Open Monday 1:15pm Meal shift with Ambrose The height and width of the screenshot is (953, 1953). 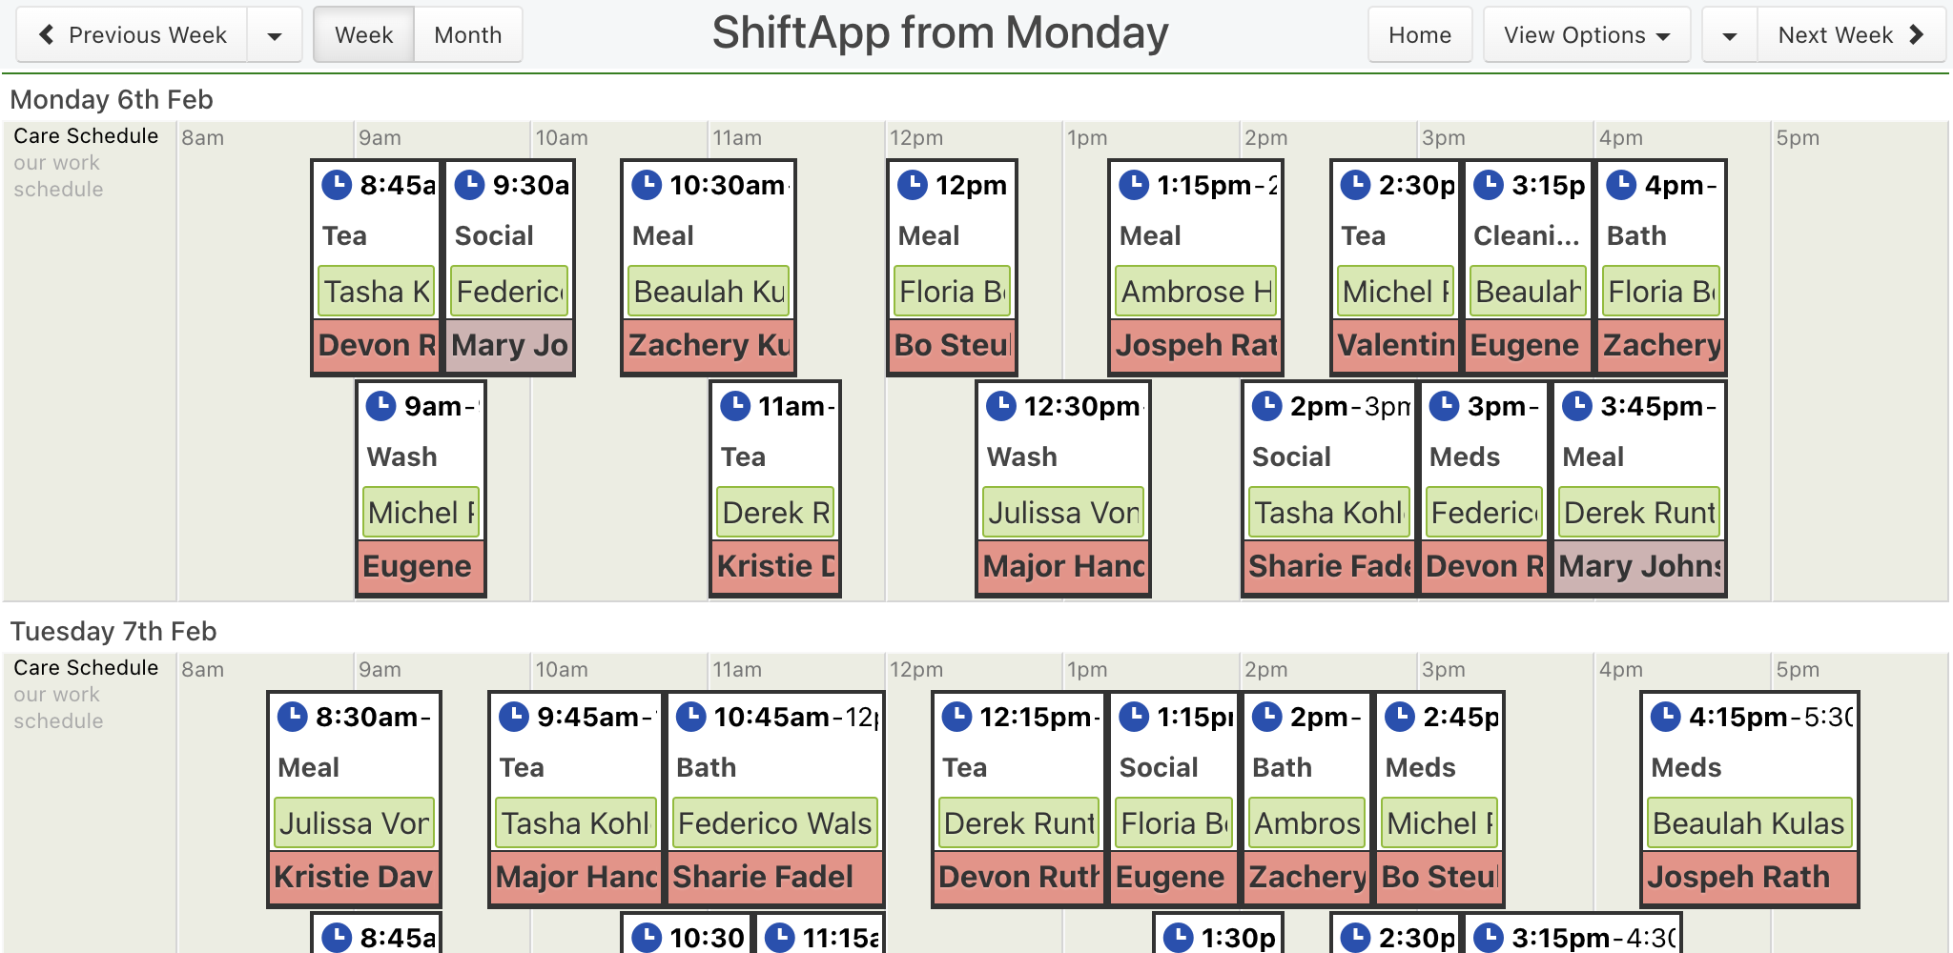[1196, 267]
